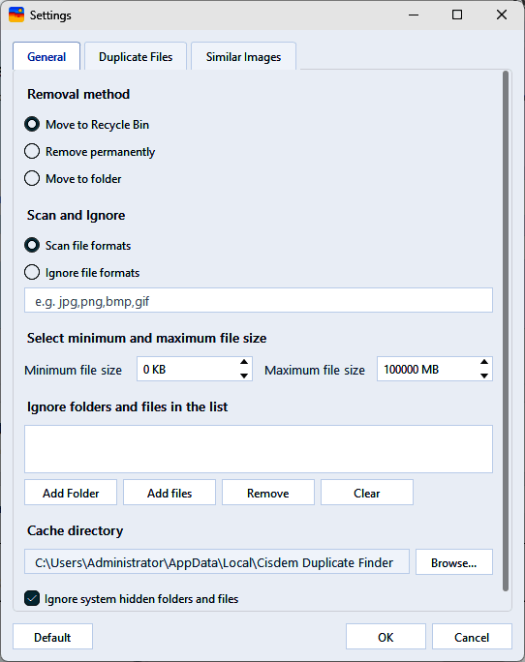Viewport: 525px width, 662px height.
Task: Click the Cisdem app icon in title bar
Action: pyautogui.click(x=16, y=15)
